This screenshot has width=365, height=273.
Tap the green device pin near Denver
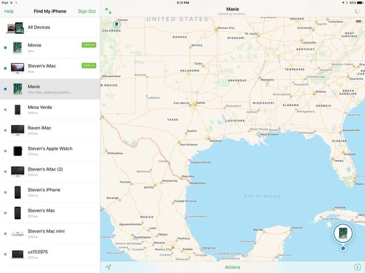click(x=116, y=25)
